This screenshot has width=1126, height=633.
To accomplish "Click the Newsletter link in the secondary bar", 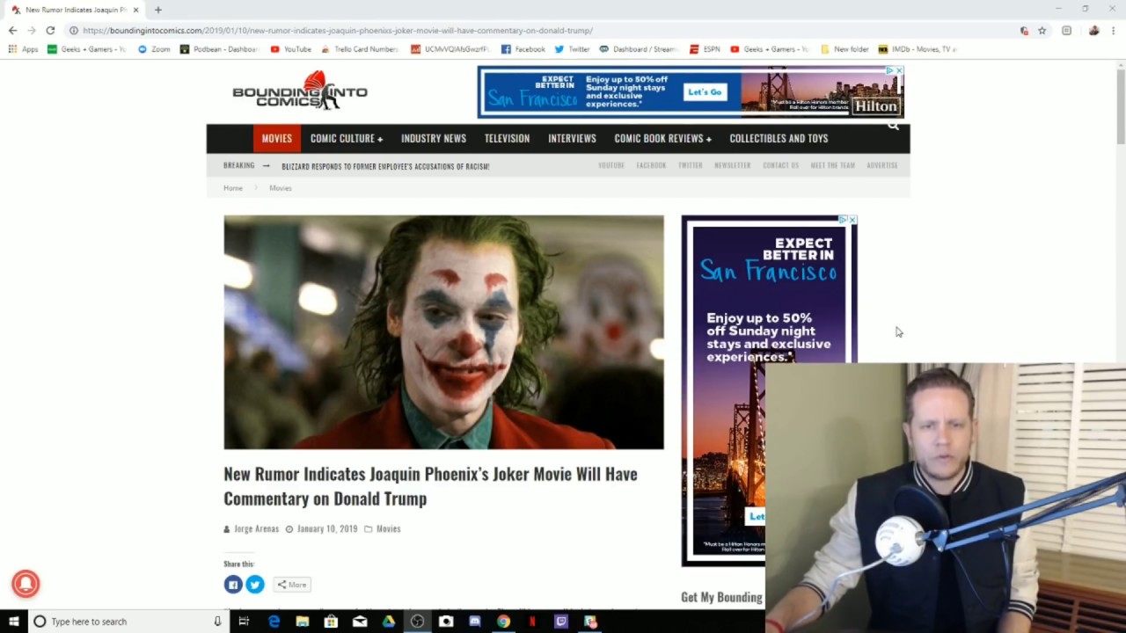I will [x=733, y=165].
